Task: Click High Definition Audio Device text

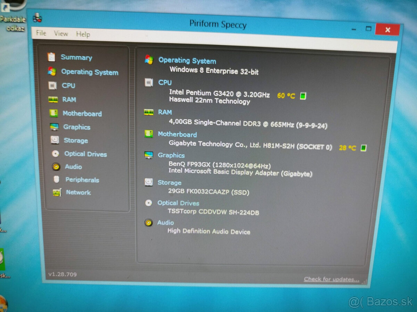Action: 209,231
